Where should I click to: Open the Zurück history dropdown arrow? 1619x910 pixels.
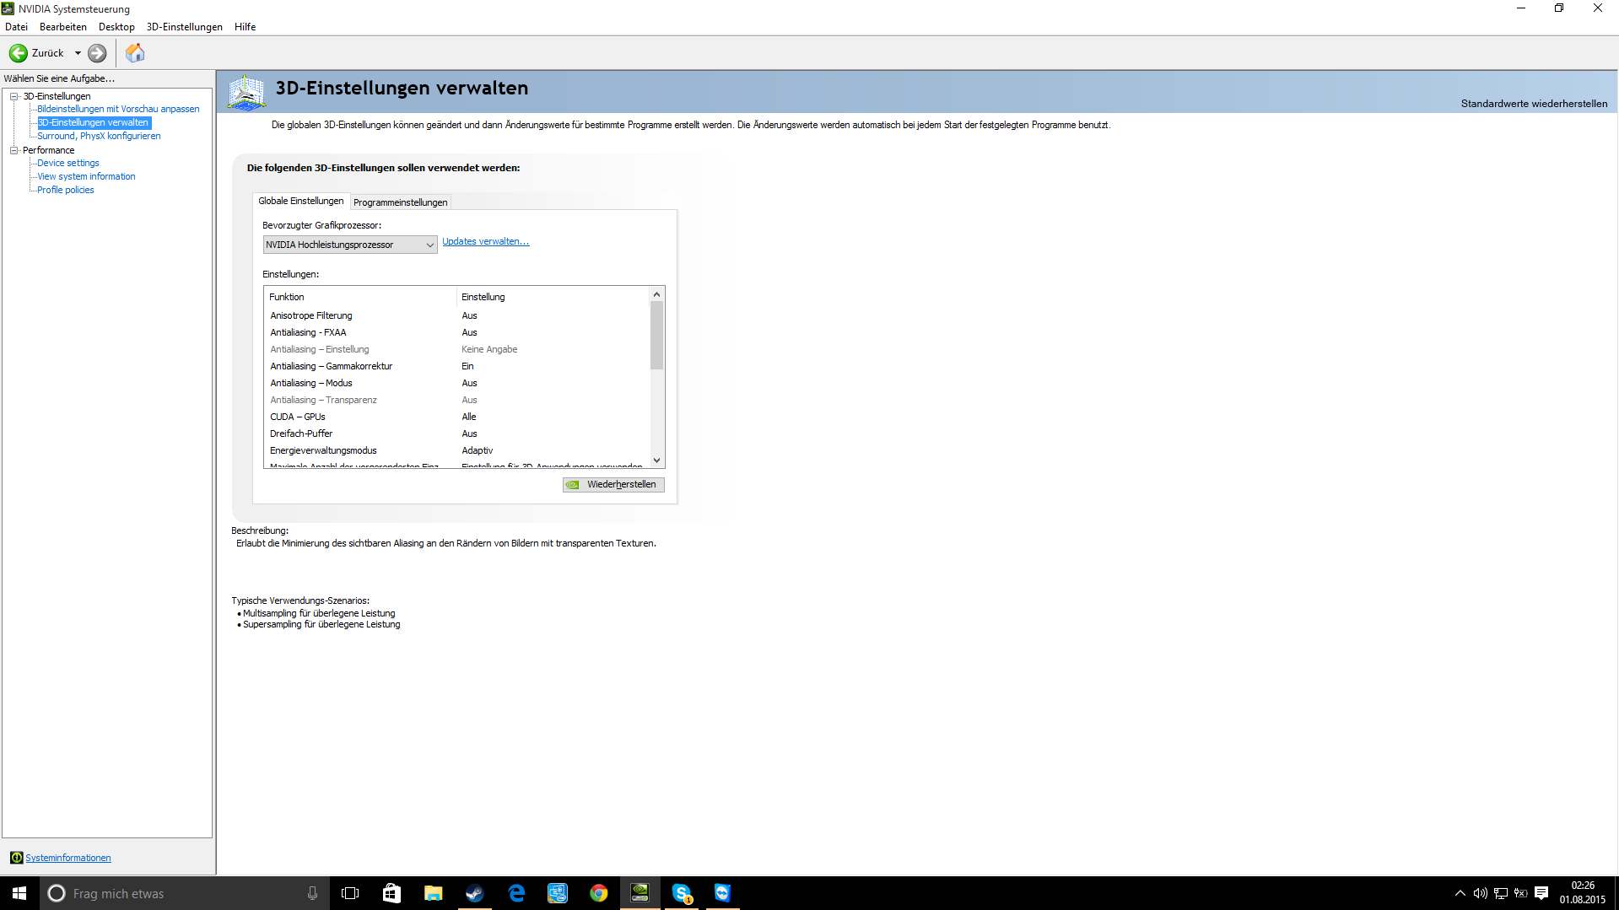(78, 53)
